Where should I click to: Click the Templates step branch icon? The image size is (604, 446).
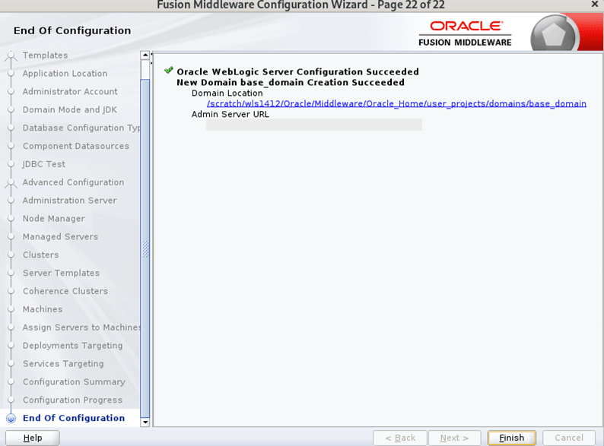(x=11, y=56)
